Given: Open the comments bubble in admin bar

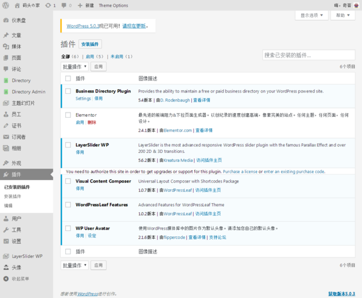Looking at the screenshot, I should [64, 5].
